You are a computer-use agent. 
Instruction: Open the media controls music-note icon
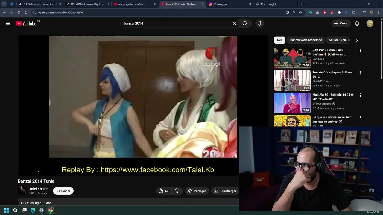tap(364, 13)
